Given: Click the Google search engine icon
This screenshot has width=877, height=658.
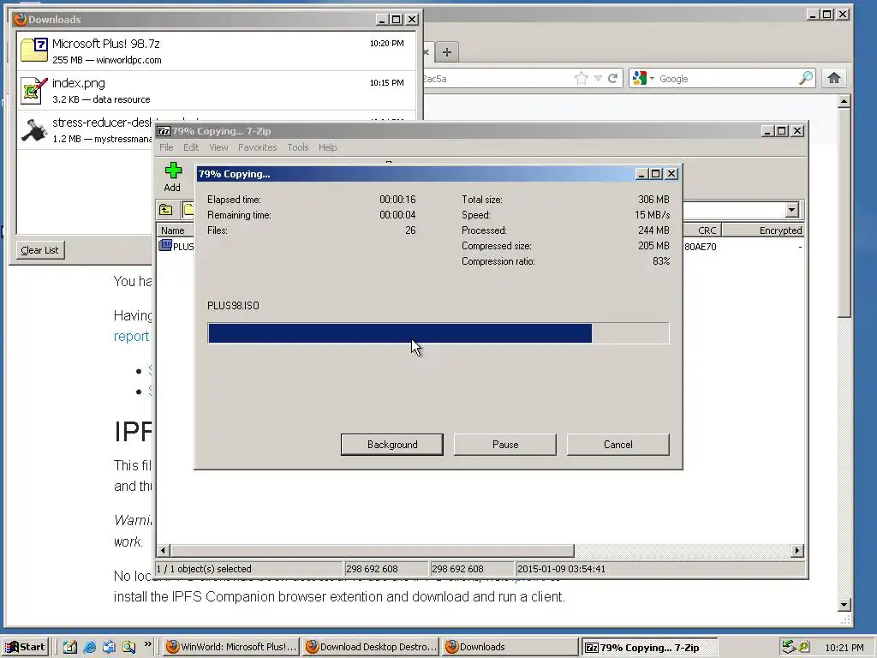Looking at the screenshot, I should tap(639, 78).
